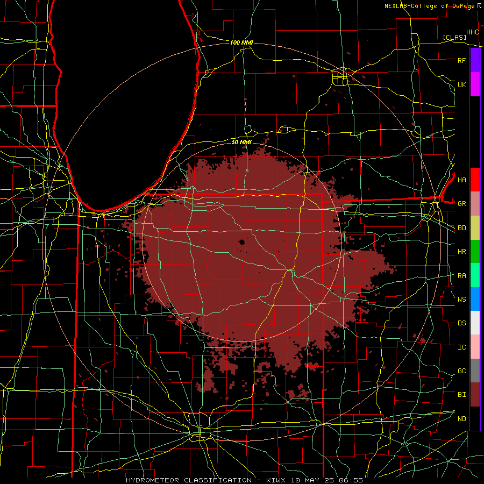The image size is (484, 484).
Task: Click the BD legend label text
Action: tap(461, 228)
